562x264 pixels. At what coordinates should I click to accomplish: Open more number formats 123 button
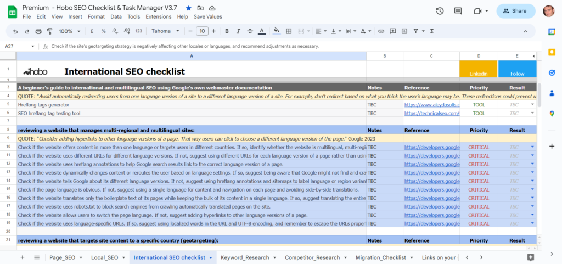tap(139, 31)
